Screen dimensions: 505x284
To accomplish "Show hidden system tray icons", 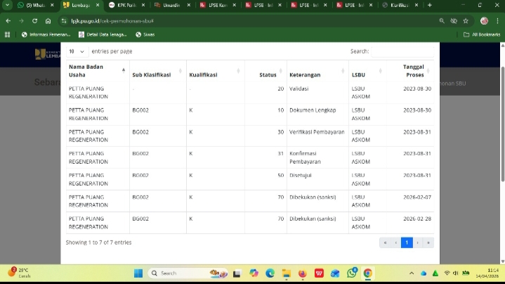I will click(x=412, y=273).
